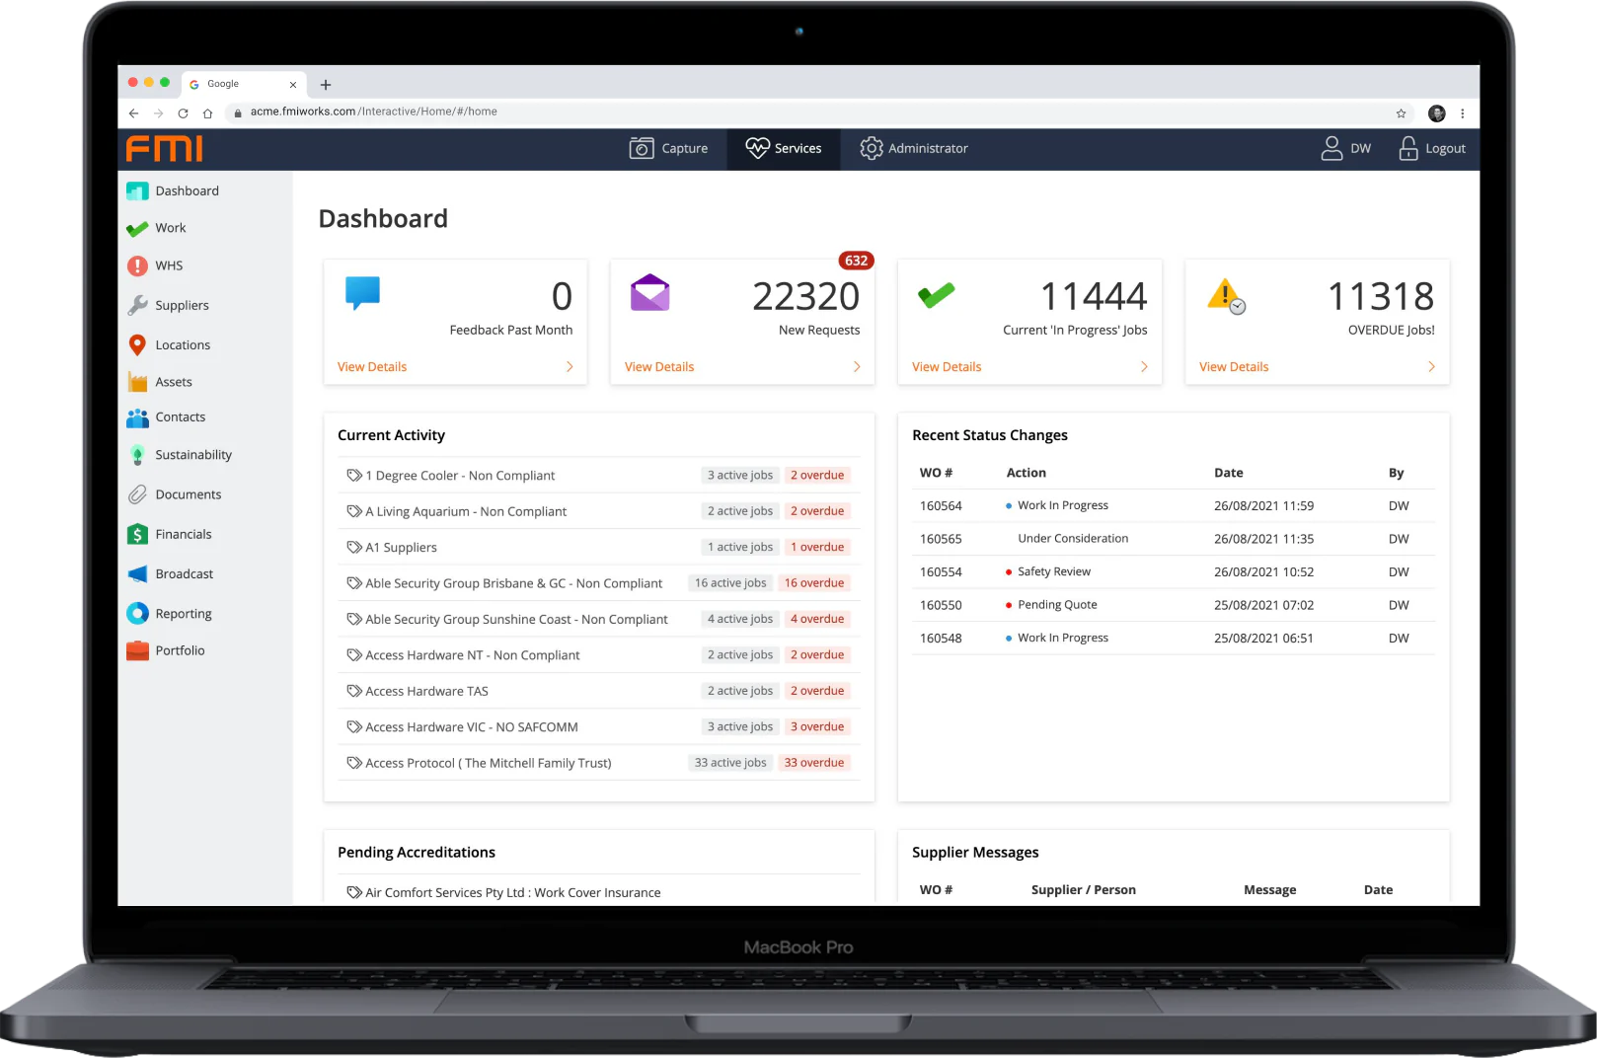The height and width of the screenshot is (1058, 1597).
Task: Open the A1 Suppliers activity row
Action: 599,548
